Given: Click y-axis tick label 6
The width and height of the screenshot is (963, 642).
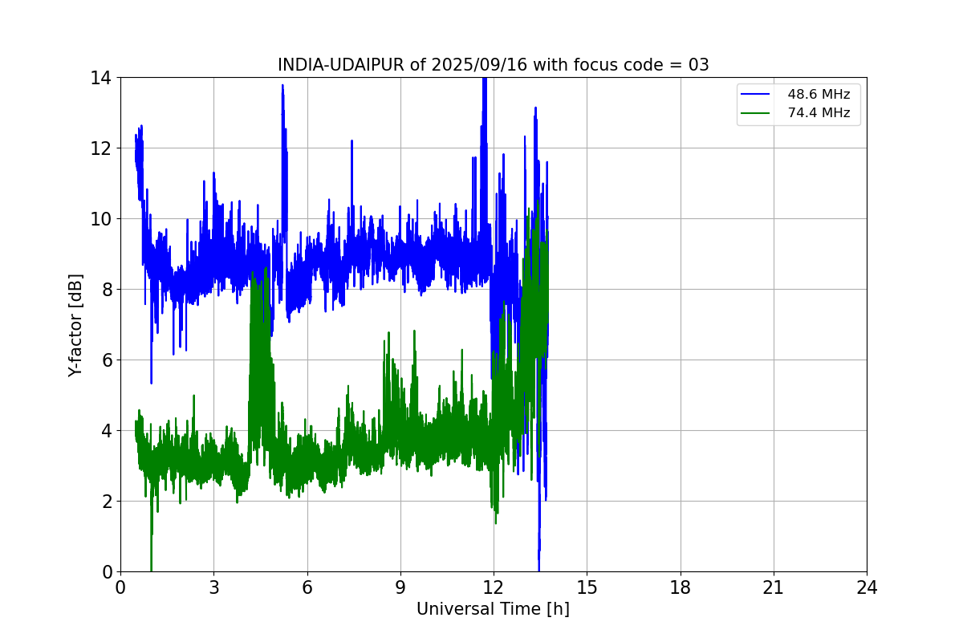Looking at the screenshot, I should 107,360.
